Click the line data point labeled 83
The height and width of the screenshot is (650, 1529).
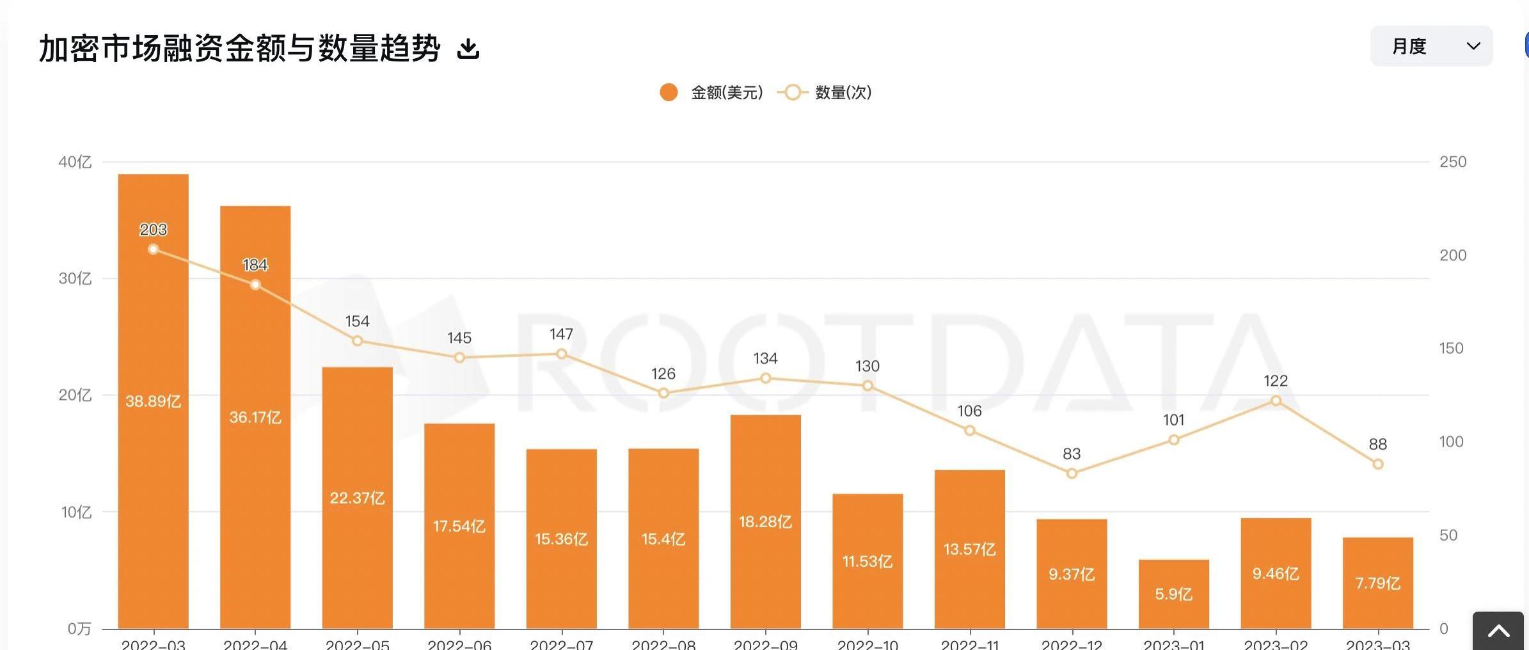click(x=1072, y=473)
